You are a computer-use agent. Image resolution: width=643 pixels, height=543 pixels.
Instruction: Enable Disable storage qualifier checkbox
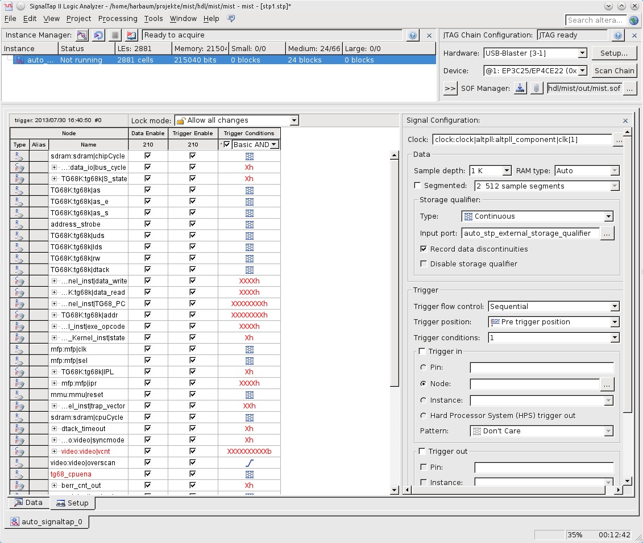(x=424, y=264)
